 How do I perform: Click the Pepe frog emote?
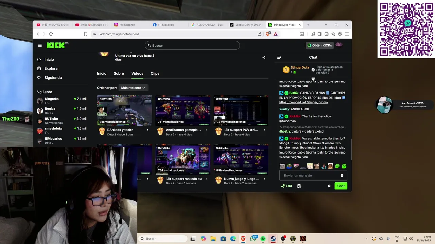[x=289, y=166]
